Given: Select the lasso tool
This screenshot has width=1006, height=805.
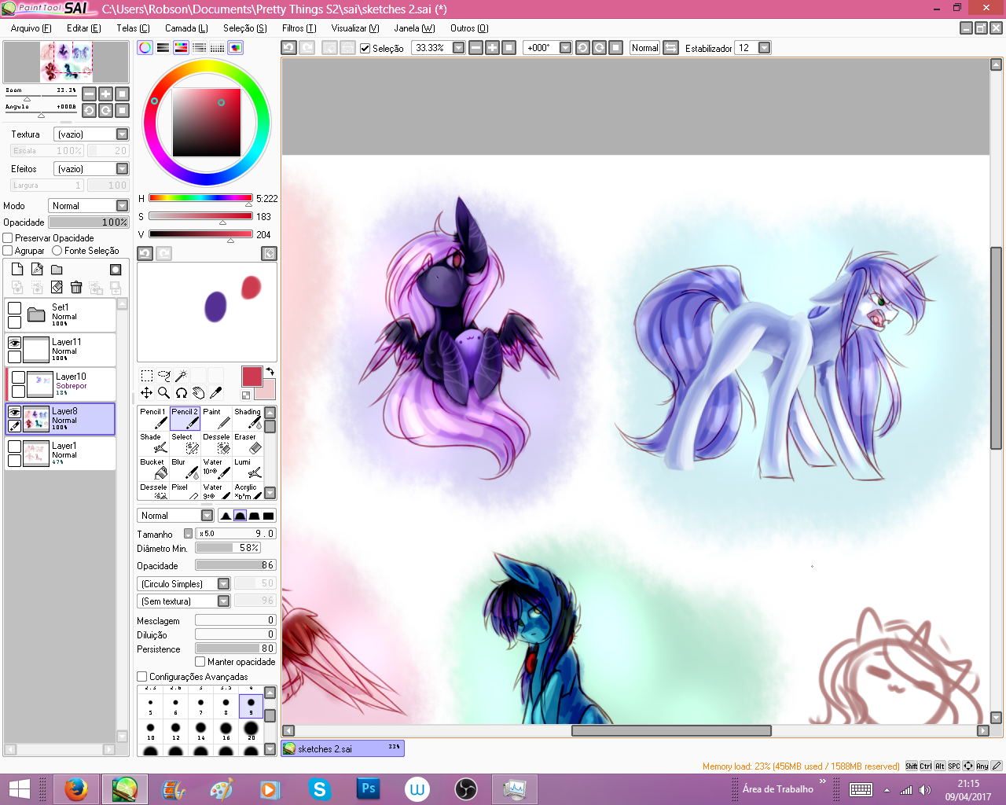Looking at the screenshot, I should pos(163,376).
